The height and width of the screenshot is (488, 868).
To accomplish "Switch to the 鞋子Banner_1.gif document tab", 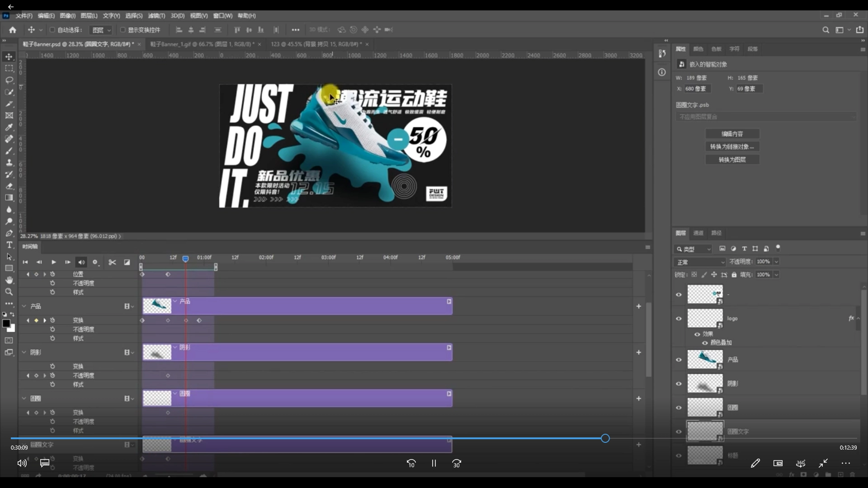I will tap(202, 44).
